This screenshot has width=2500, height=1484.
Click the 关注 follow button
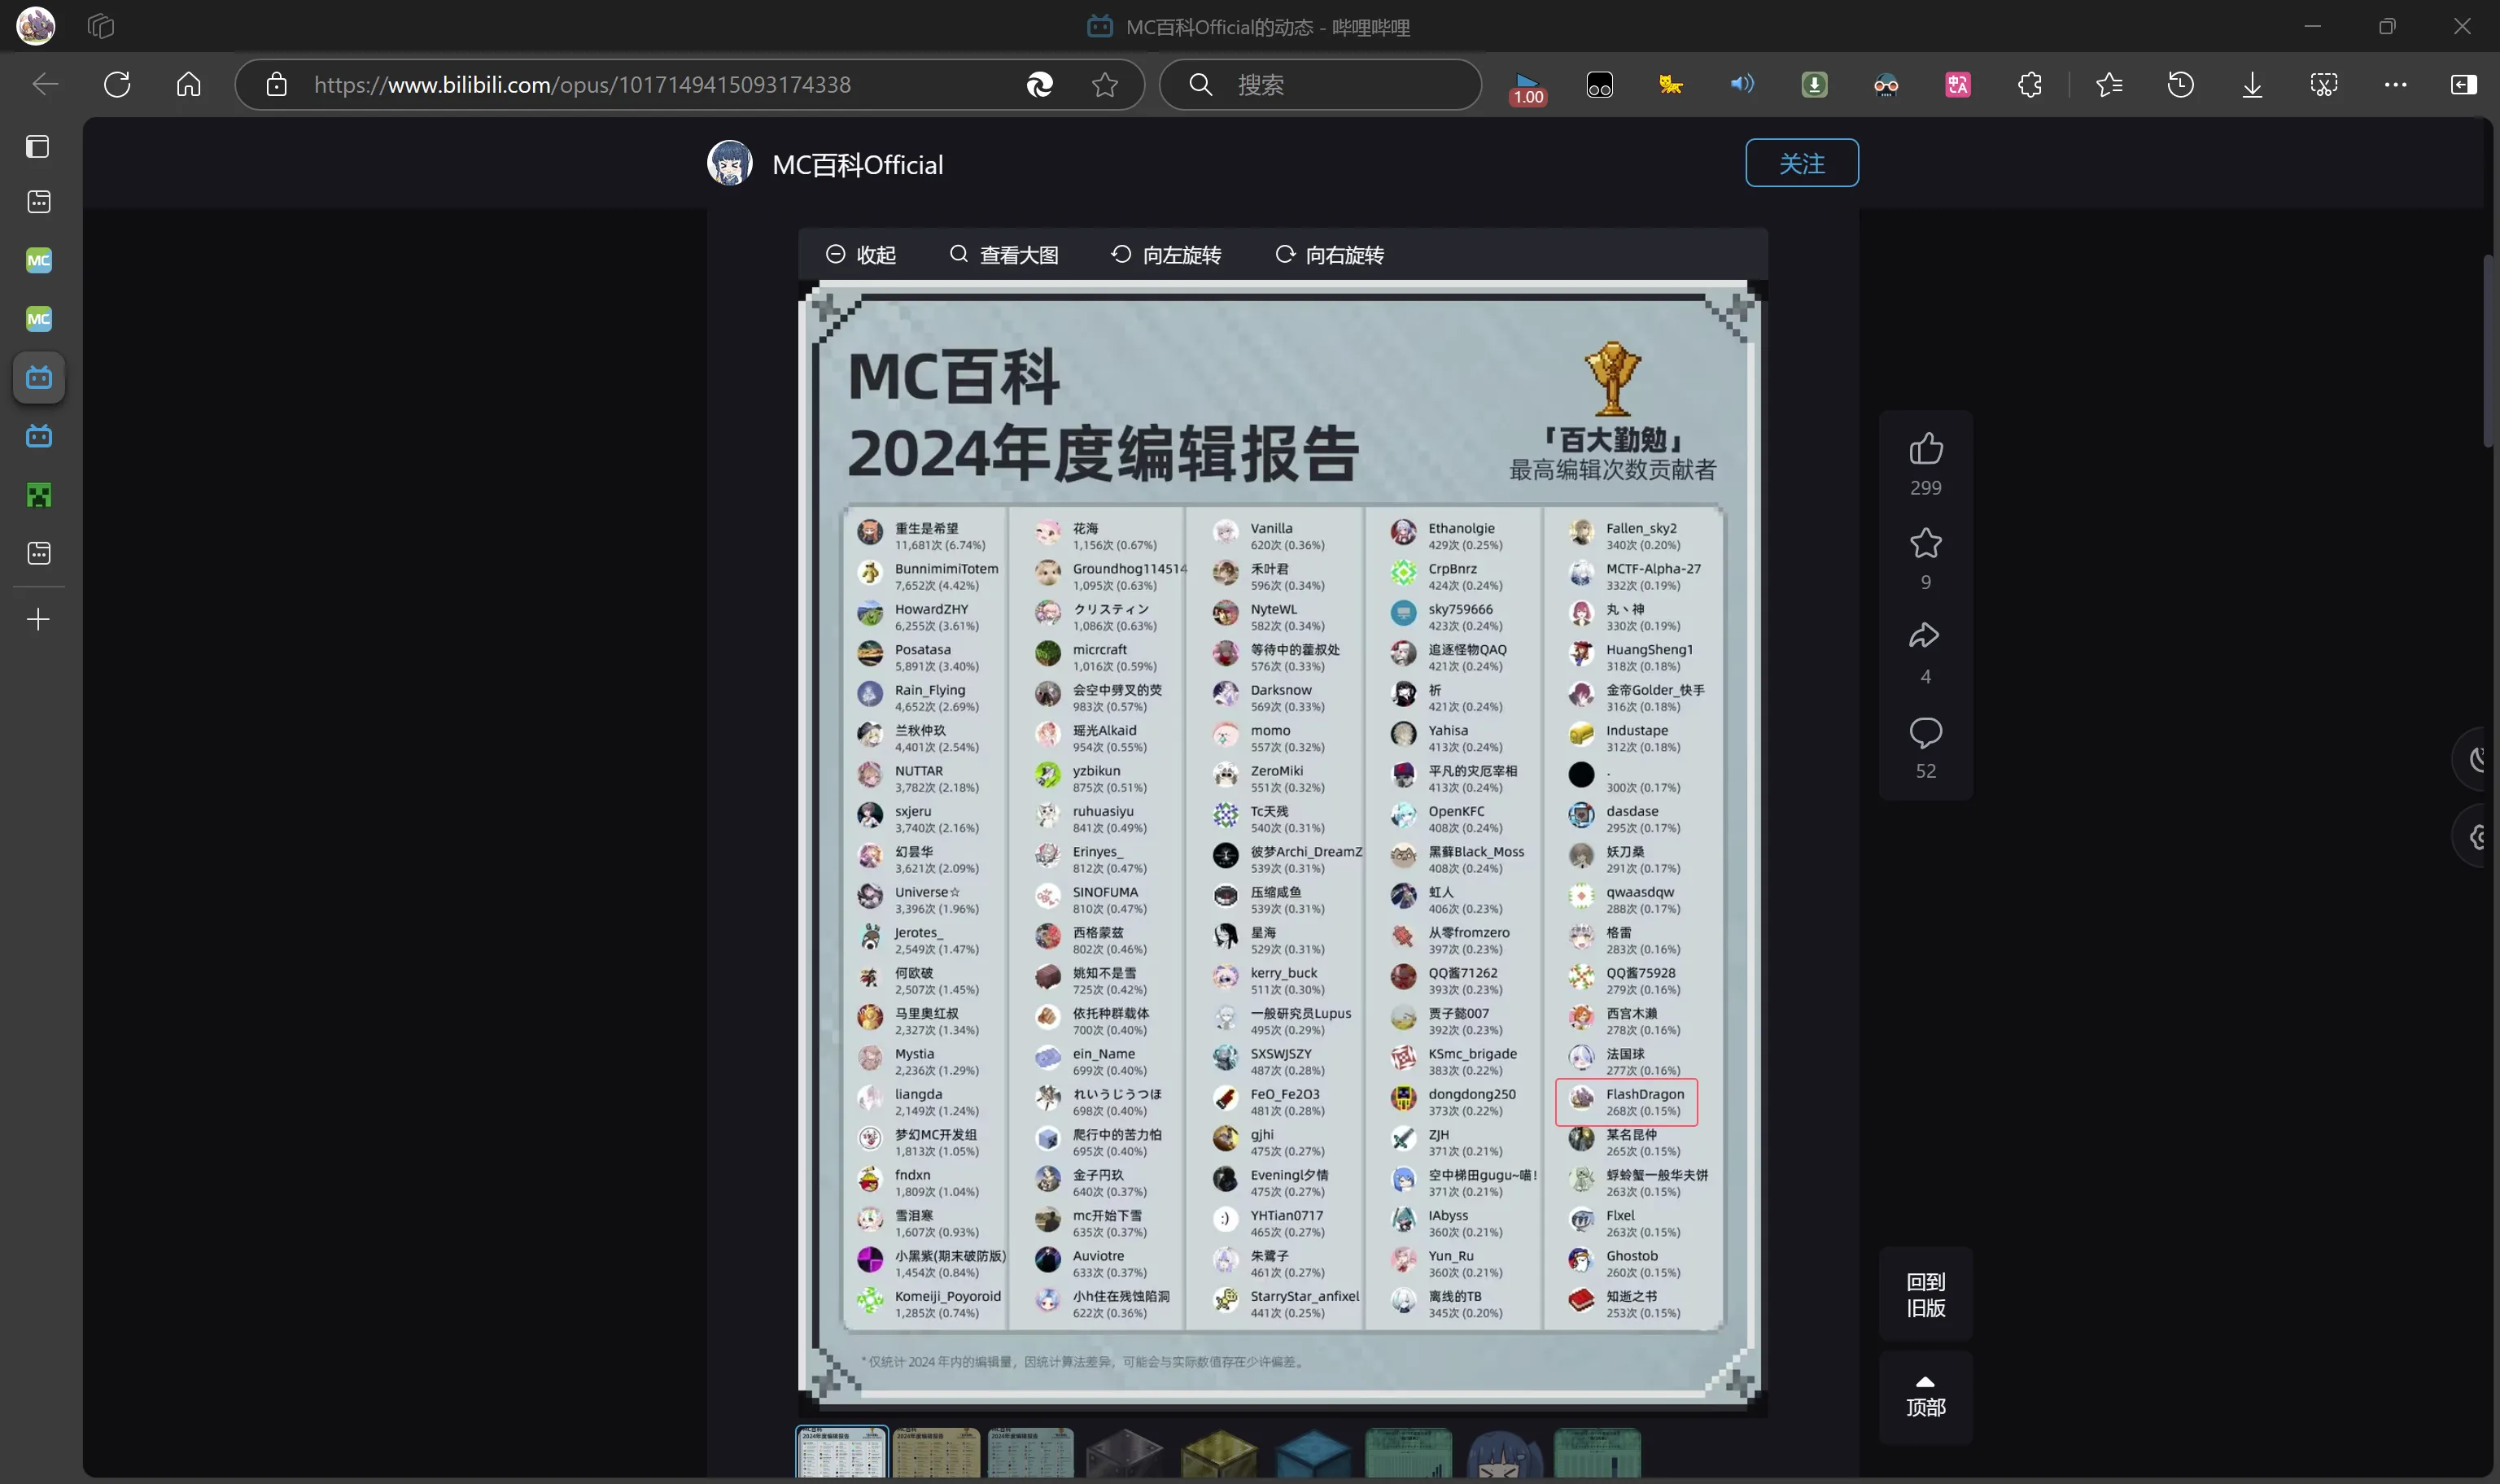1801,162
